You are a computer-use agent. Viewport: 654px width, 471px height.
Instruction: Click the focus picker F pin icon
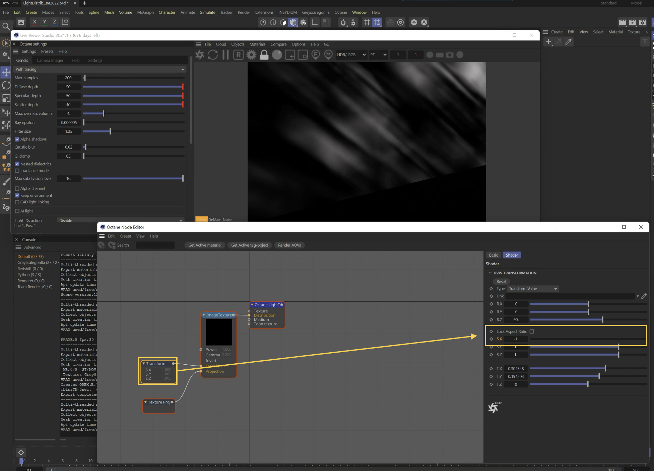pyautogui.click(x=316, y=55)
